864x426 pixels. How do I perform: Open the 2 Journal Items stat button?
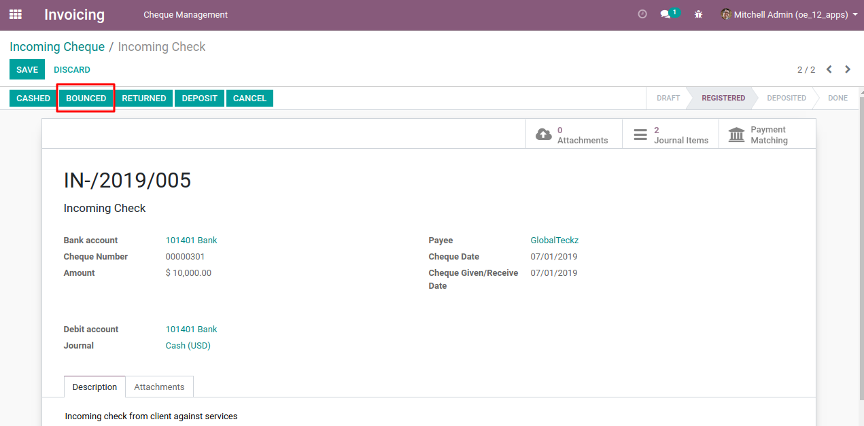(670, 135)
